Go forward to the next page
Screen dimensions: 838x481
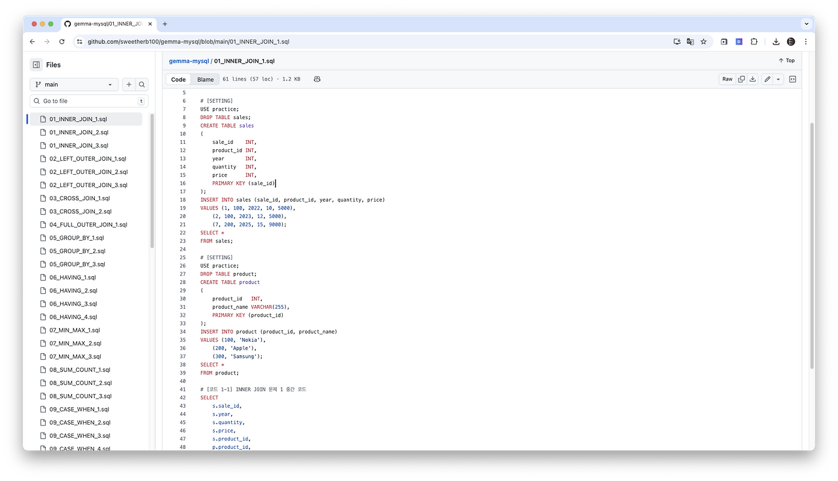coord(46,41)
